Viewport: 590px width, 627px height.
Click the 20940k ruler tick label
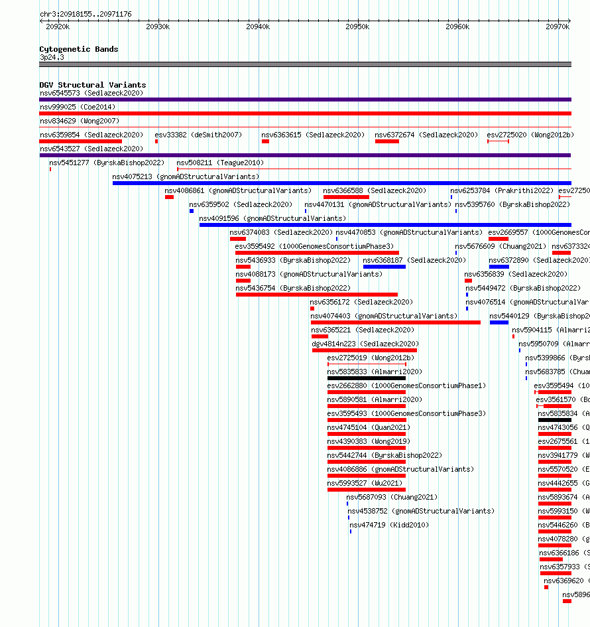click(x=258, y=27)
